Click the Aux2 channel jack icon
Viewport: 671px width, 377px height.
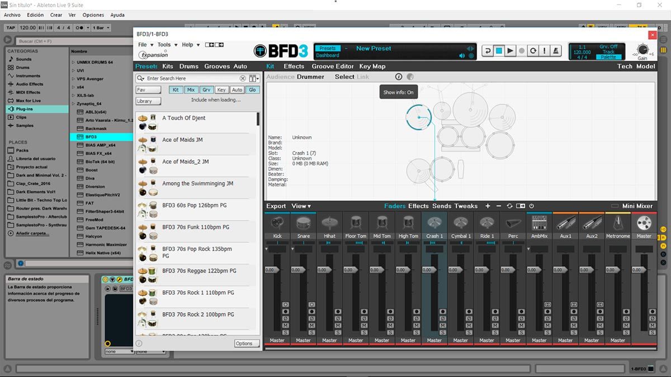click(592, 223)
